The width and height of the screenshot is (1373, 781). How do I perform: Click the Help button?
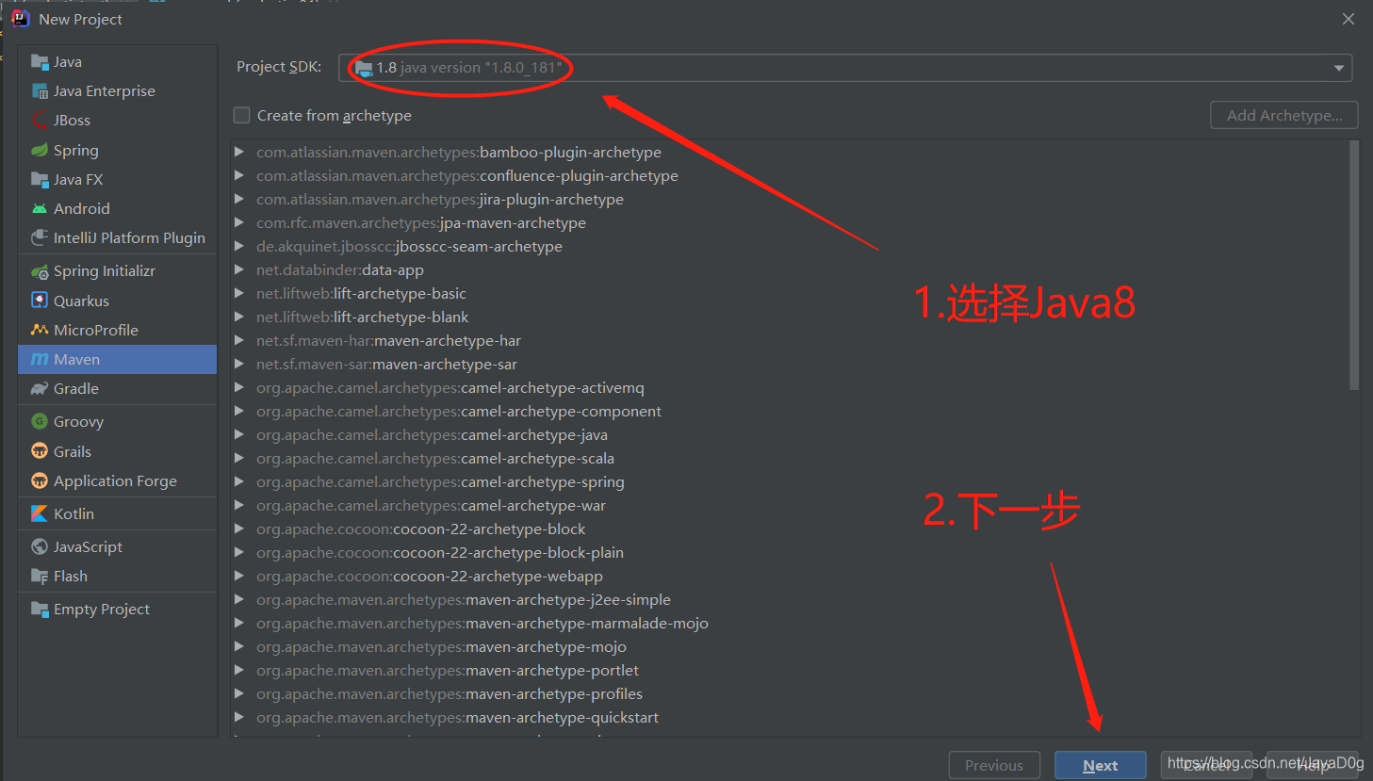point(1313,765)
